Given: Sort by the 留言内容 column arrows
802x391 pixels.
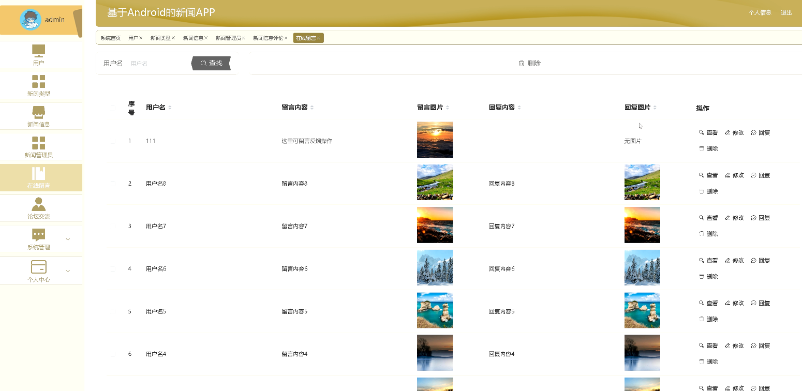Looking at the screenshot, I should tap(312, 108).
